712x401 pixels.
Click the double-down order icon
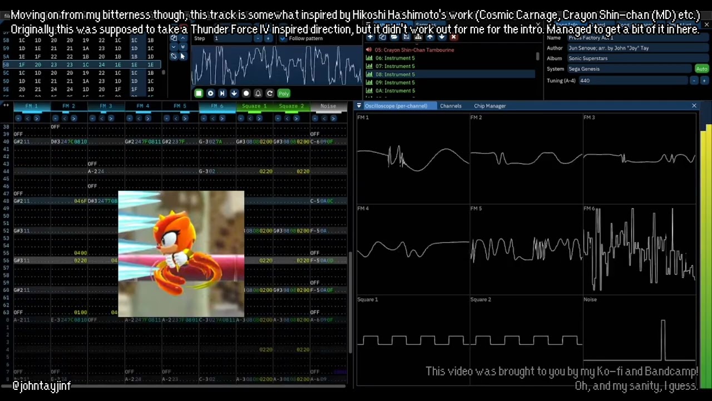183,47
